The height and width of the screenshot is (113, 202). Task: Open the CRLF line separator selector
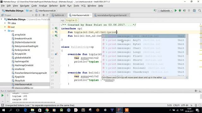pyautogui.click(x=176, y=105)
